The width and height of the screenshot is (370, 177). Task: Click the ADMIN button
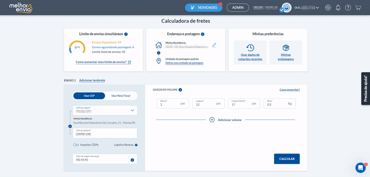click(238, 7)
